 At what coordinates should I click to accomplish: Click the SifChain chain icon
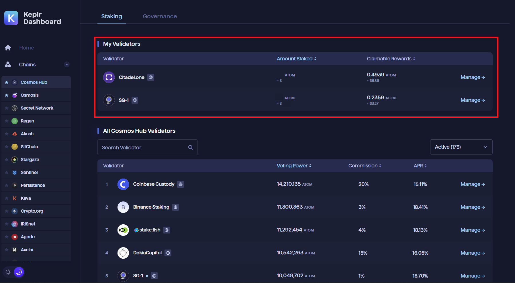click(x=15, y=147)
